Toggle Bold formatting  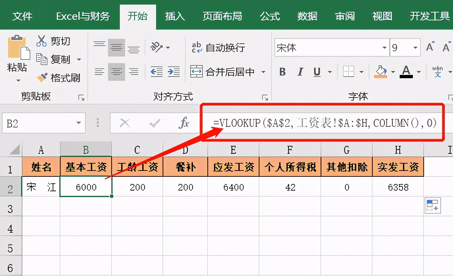click(x=282, y=72)
